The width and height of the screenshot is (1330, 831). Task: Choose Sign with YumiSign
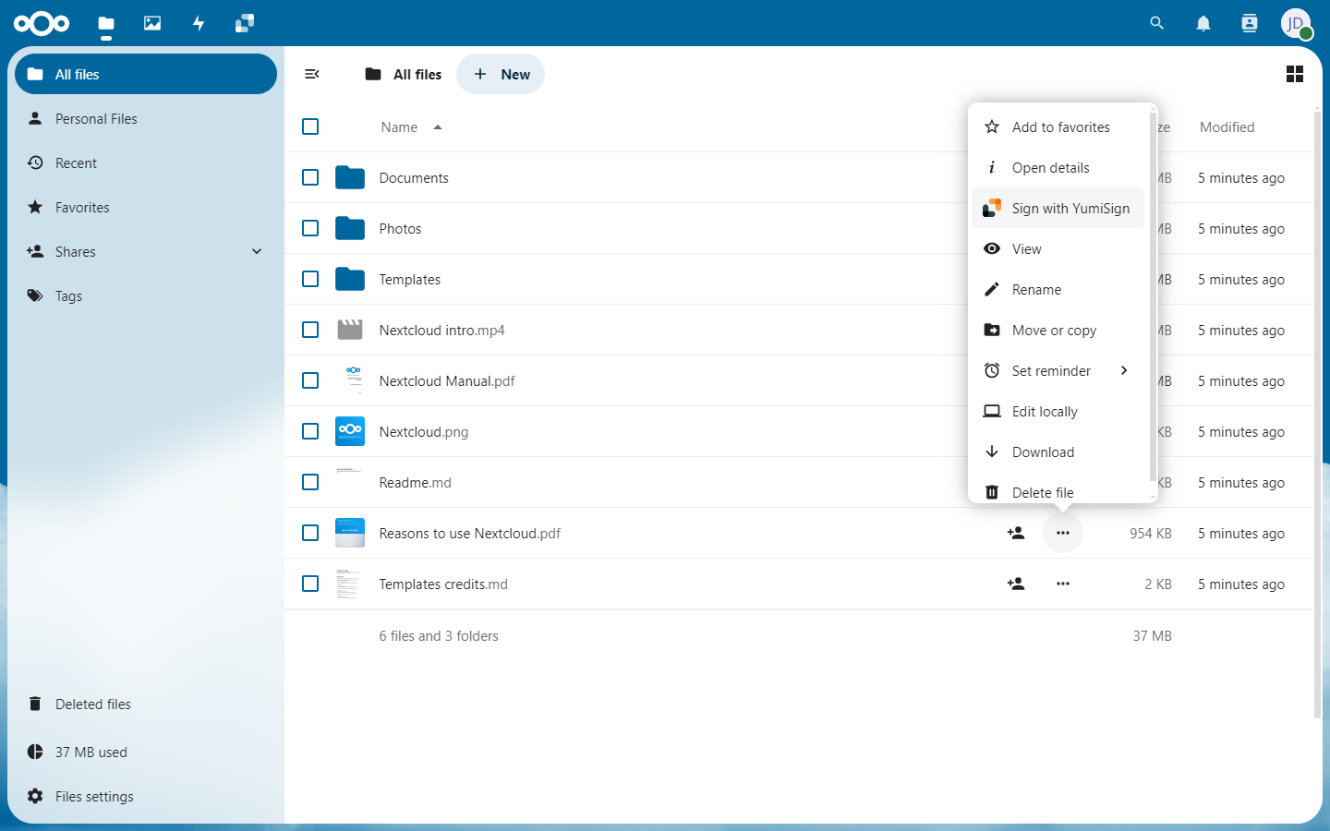[1058, 208]
